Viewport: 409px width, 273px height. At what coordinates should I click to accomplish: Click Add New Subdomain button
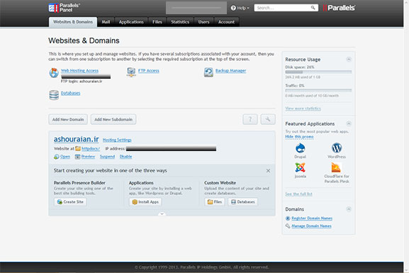[x=113, y=119]
